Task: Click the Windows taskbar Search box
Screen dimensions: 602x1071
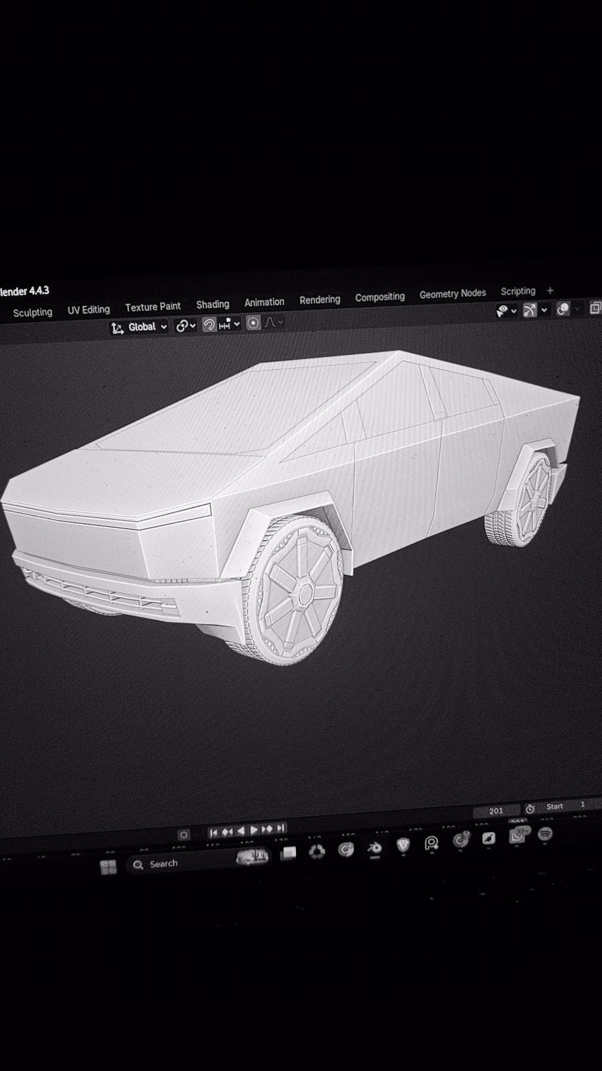Action: pos(198,861)
